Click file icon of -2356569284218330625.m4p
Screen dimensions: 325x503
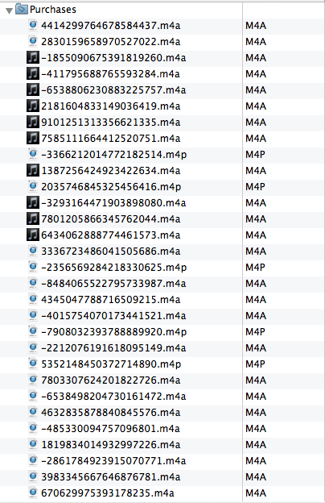(x=33, y=267)
